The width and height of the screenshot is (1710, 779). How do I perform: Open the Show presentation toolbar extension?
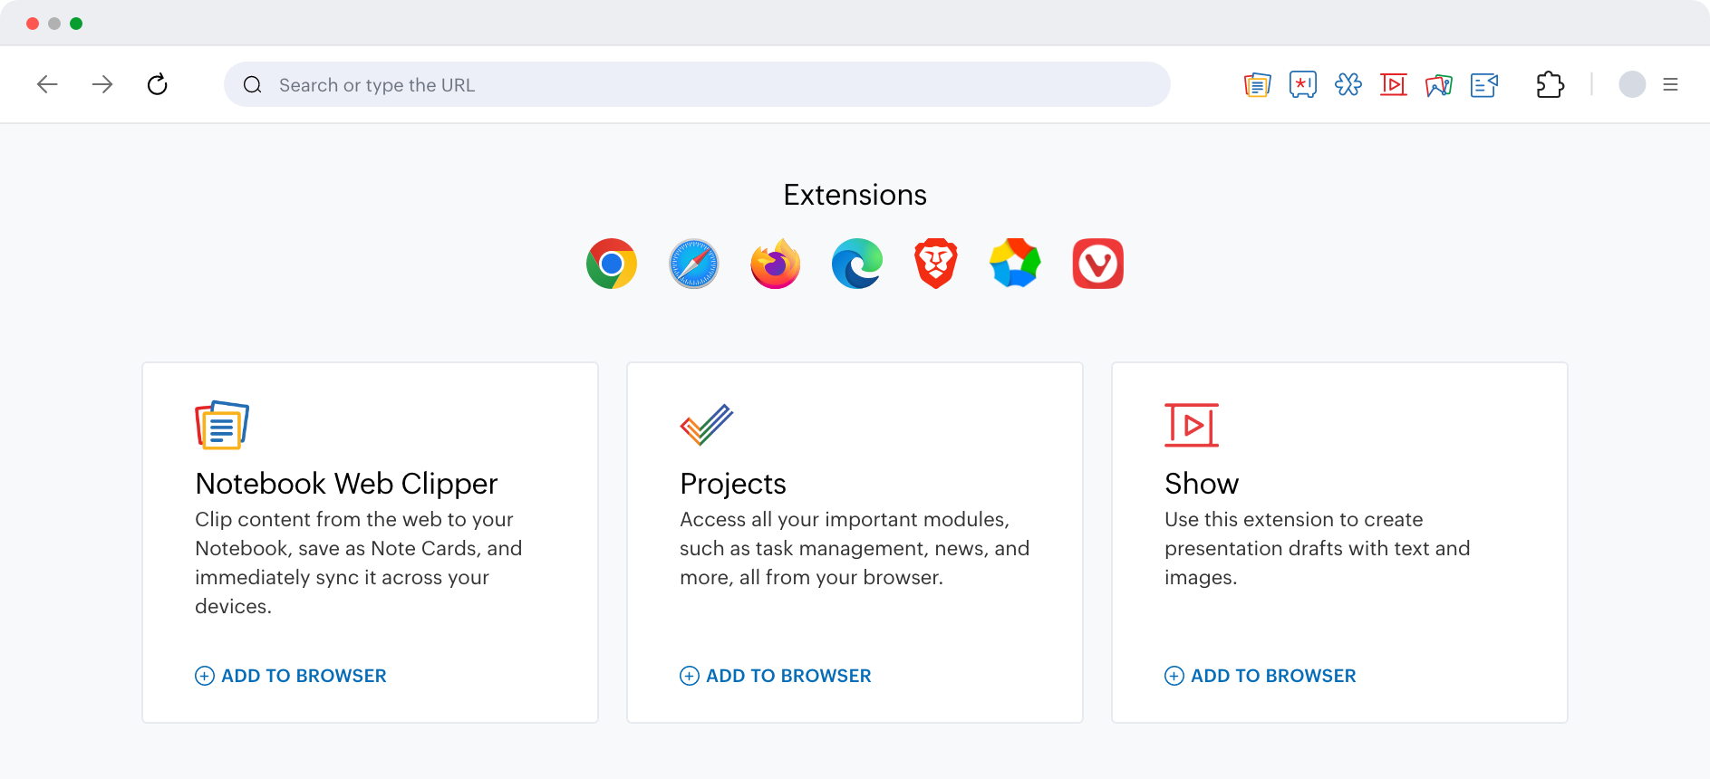1394,84
